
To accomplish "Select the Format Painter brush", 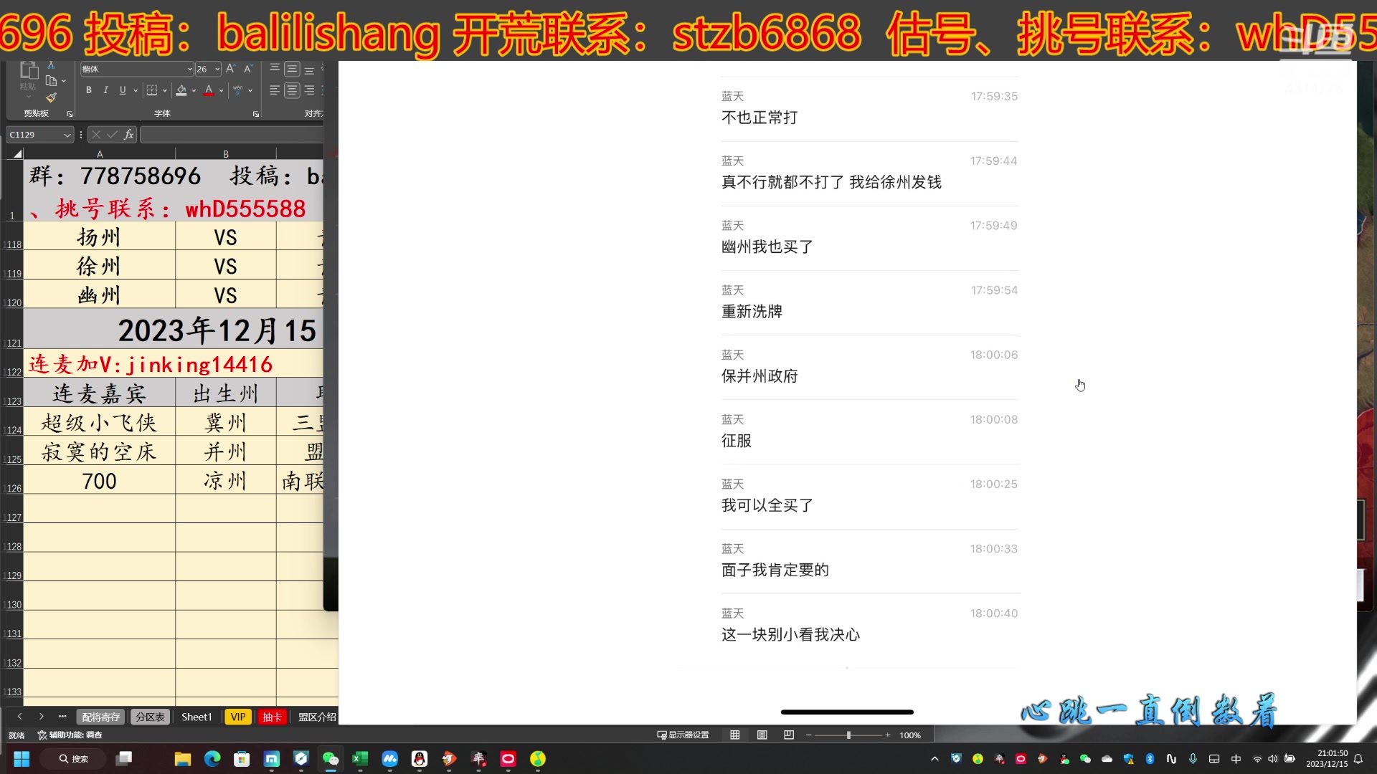I will 51,97.
